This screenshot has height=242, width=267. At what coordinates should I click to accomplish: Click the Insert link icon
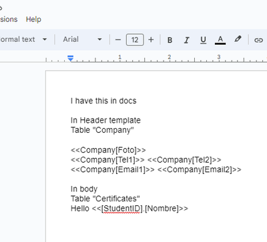[x=258, y=40]
